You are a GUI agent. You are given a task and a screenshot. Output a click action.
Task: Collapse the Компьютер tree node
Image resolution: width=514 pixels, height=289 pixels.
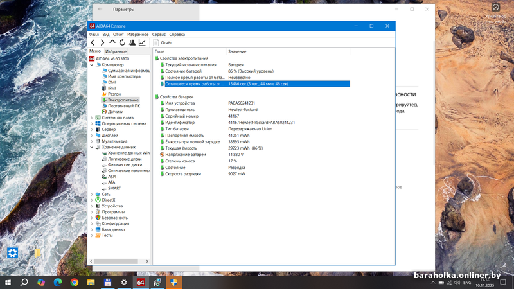click(92, 65)
